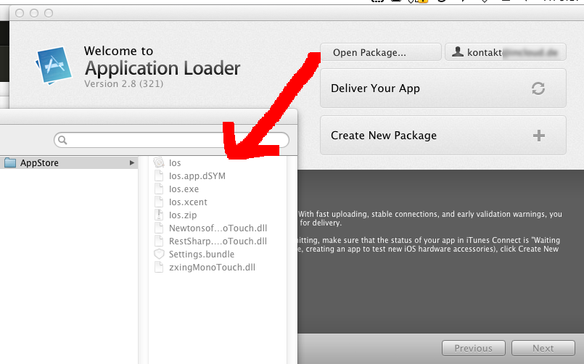The image size is (584, 364).
Task: Open the kontakt account menu
Action: point(505,52)
